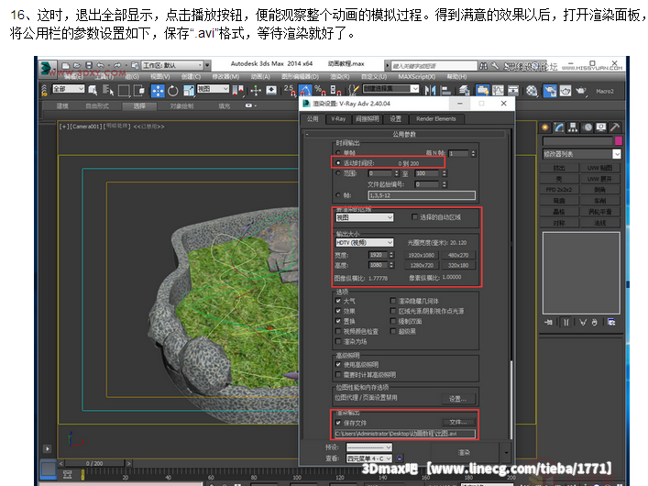648x486 pixels.
Task: Activate the Select and Scale tool
Action: pyautogui.click(x=189, y=91)
